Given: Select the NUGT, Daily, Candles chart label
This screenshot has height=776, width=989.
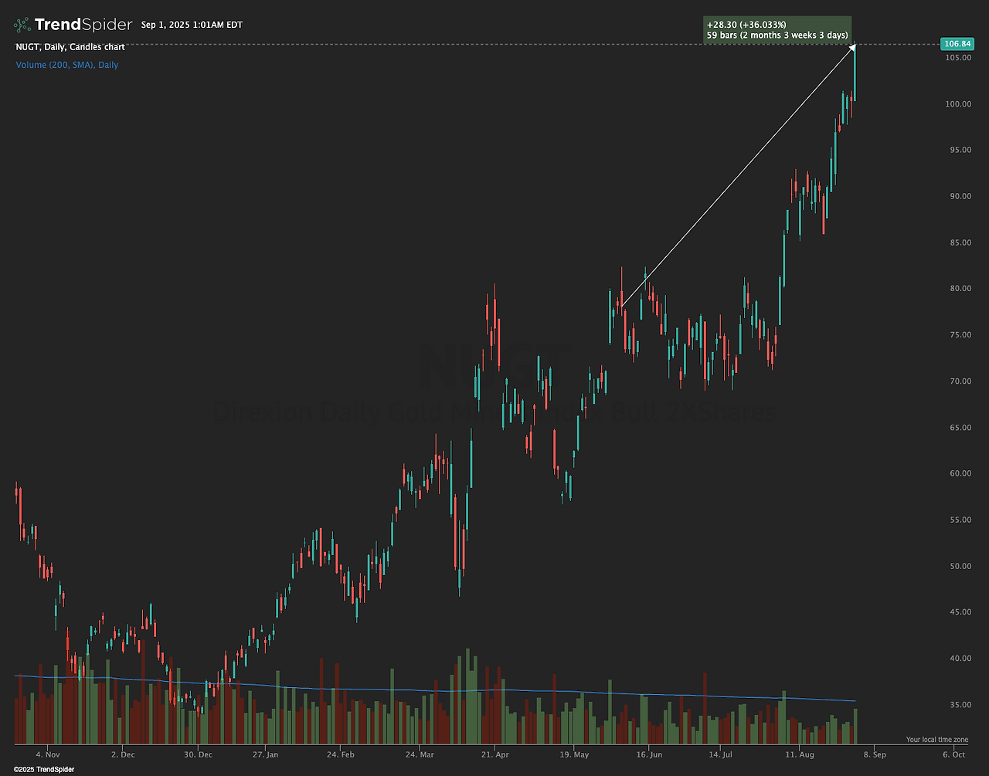Looking at the screenshot, I should [70, 47].
